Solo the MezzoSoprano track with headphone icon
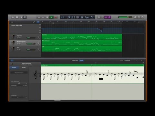Screen dimensions: 155x116 (20, 44)
